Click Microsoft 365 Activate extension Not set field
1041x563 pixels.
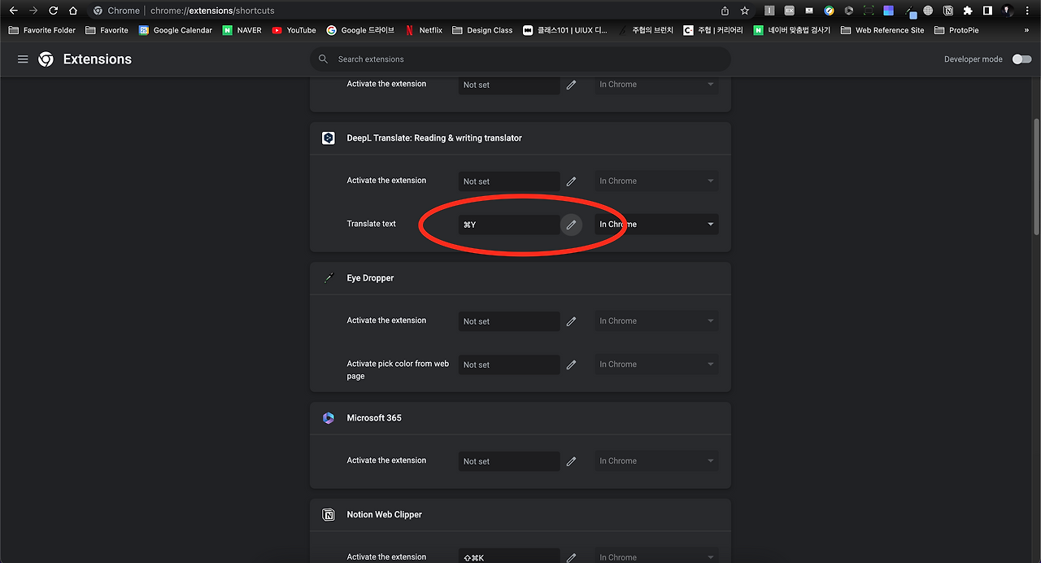[x=509, y=461]
